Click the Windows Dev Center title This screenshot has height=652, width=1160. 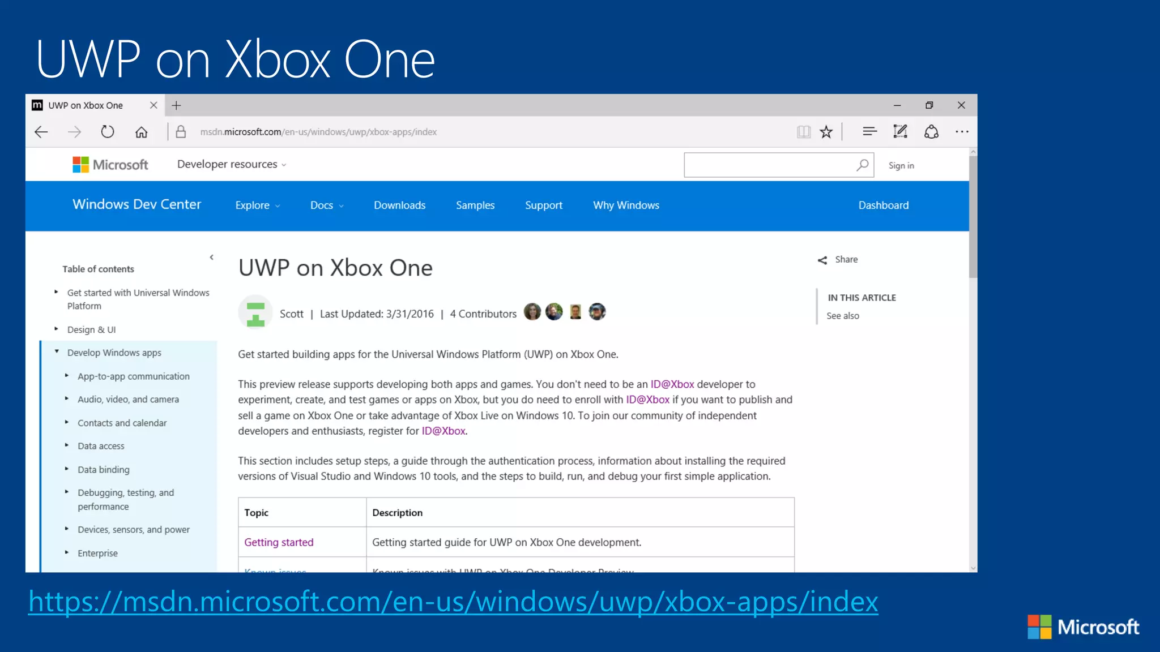click(137, 204)
